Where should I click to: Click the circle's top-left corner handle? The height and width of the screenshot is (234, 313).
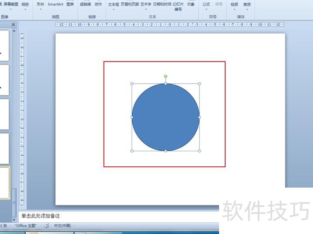click(132, 84)
